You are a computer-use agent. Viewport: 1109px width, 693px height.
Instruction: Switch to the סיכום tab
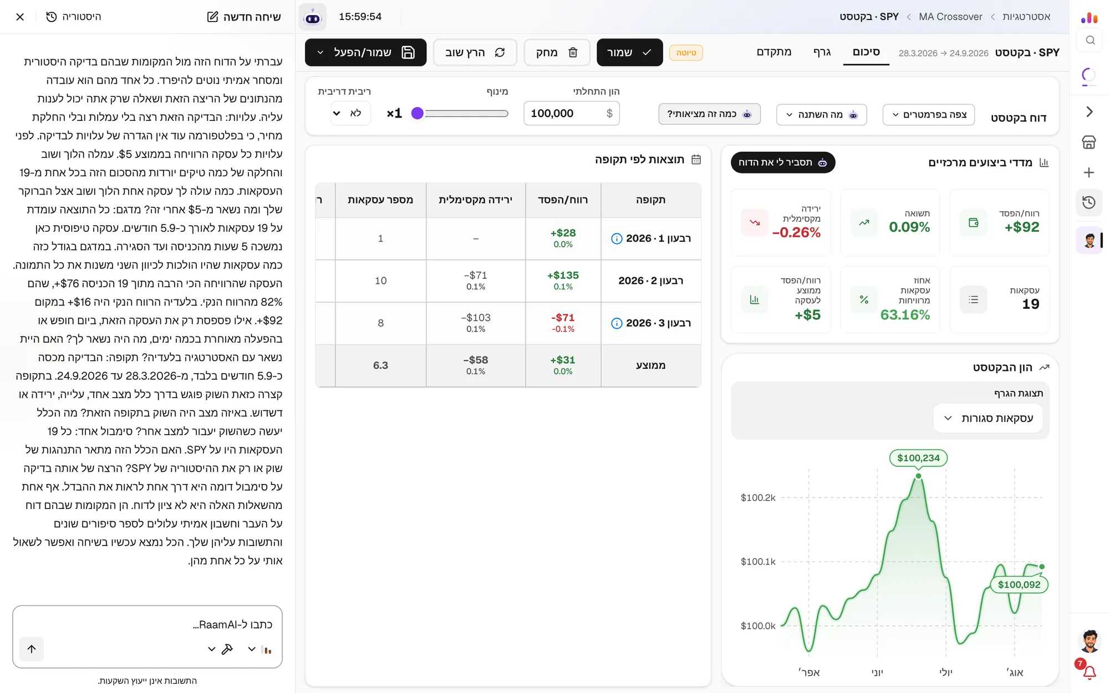click(866, 52)
